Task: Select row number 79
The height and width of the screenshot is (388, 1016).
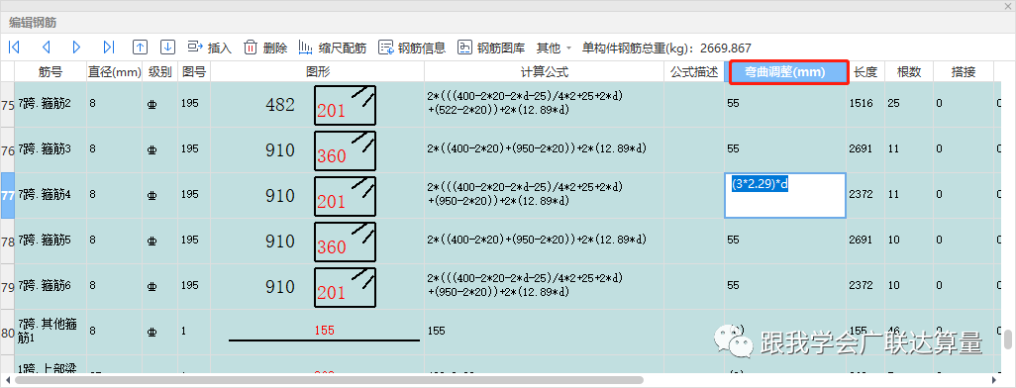Action: point(7,286)
